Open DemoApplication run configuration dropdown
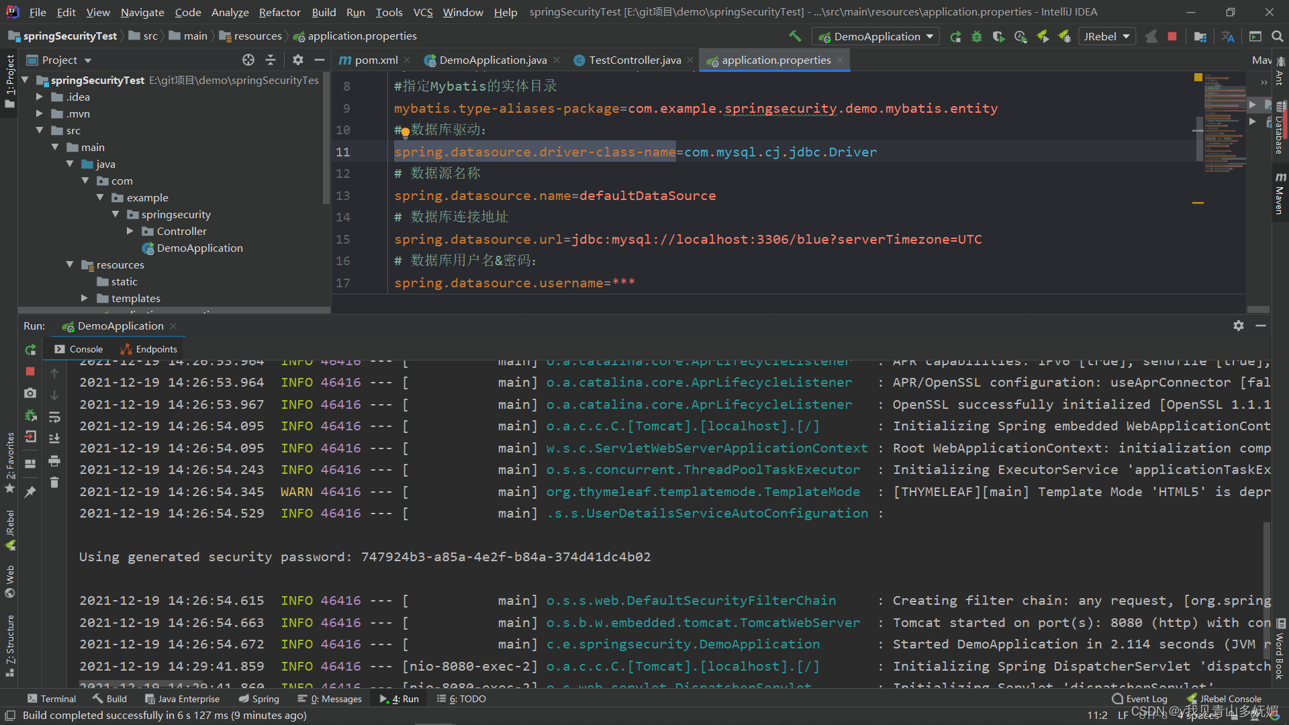Screen dimensions: 1289x725 click(x=875, y=37)
